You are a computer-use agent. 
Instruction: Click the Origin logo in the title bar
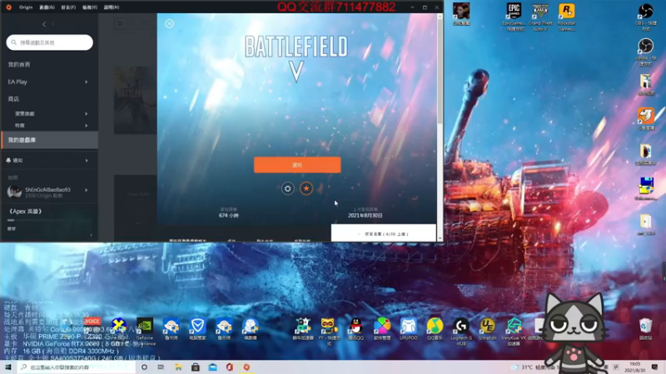[8, 7]
